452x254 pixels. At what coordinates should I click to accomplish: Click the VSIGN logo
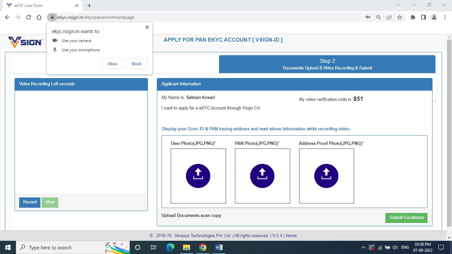[25, 42]
